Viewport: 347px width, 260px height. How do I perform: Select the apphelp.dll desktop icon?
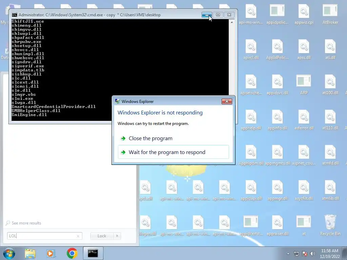click(x=251, y=120)
